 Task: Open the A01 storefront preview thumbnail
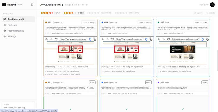click(x=70, y=53)
